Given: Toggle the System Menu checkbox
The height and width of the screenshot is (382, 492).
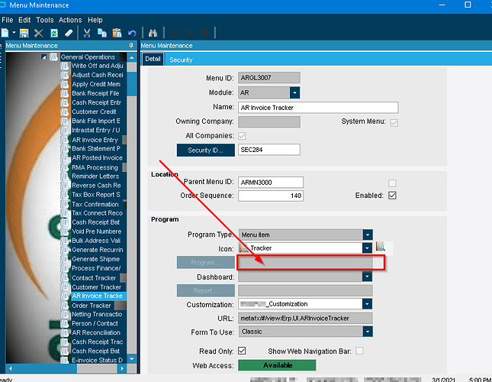Looking at the screenshot, I should 394,122.
